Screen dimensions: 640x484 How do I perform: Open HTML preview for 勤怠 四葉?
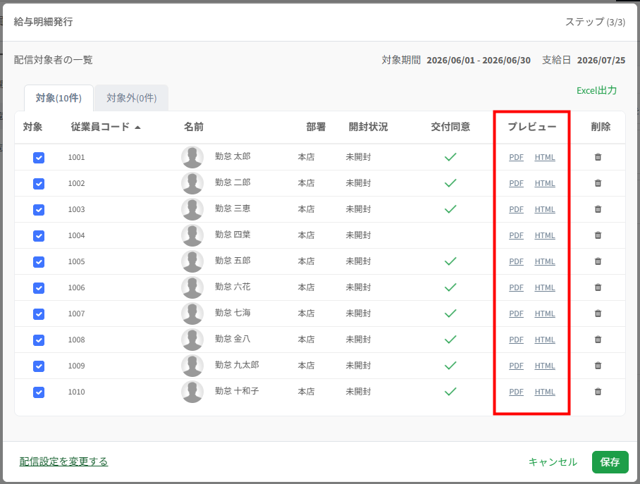pos(544,235)
